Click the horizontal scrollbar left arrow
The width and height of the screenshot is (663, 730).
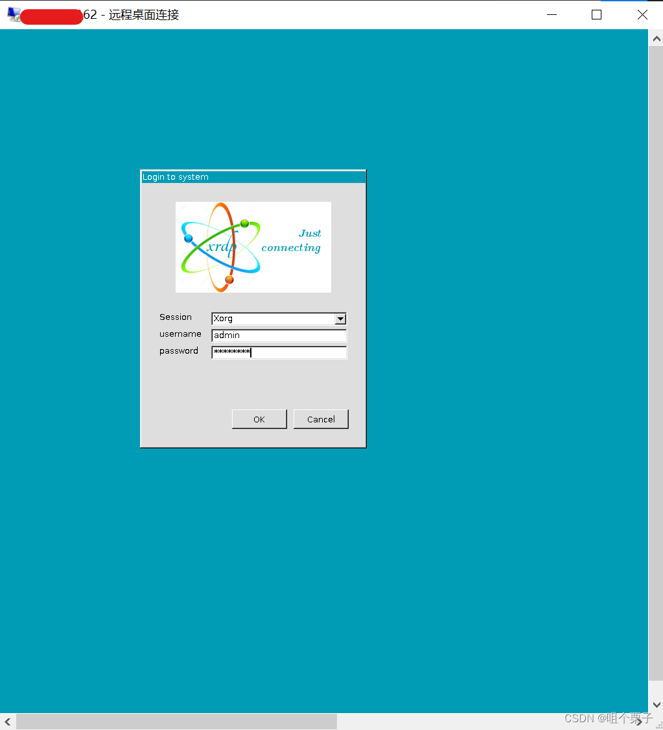[8, 722]
